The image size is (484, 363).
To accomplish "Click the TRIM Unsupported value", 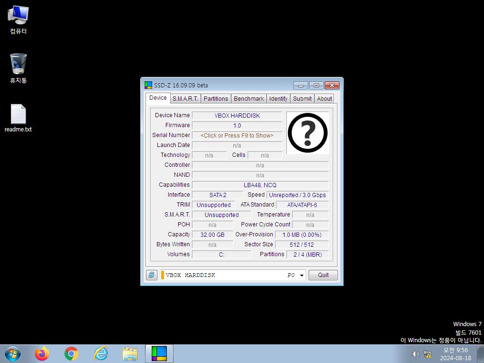I will [213, 205].
